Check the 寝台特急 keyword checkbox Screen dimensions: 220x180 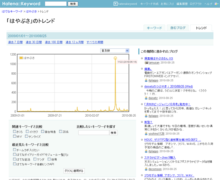pos(43,132)
